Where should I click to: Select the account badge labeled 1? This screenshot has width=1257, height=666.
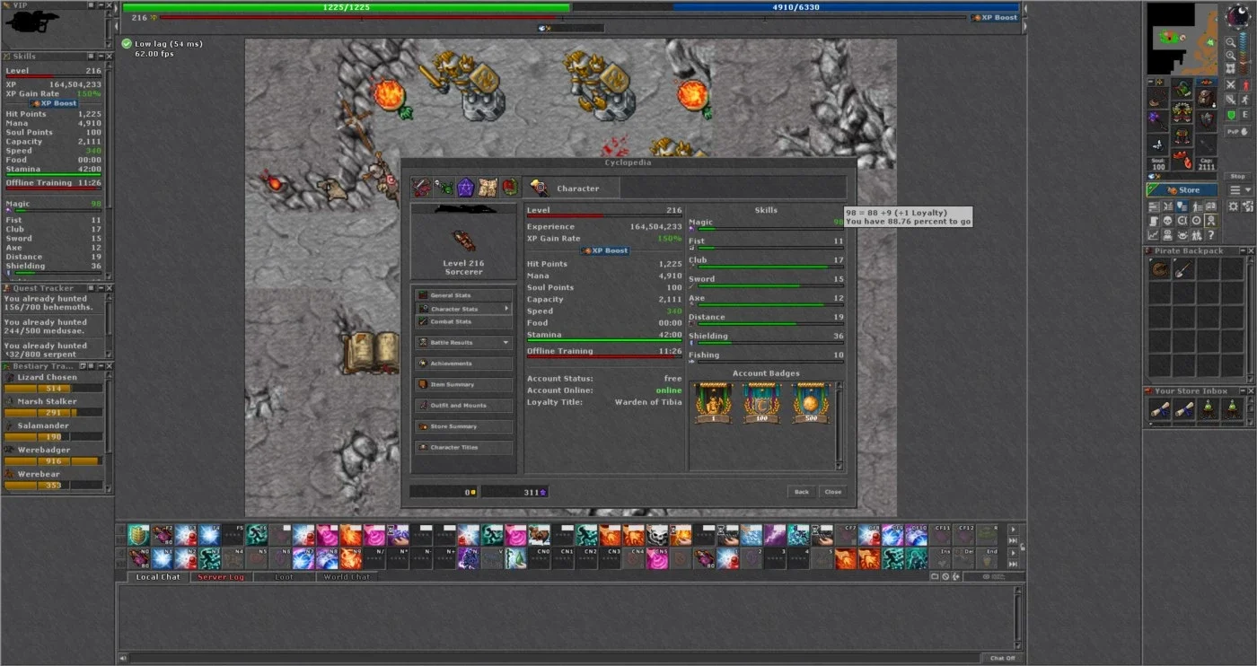pos(713,403)
